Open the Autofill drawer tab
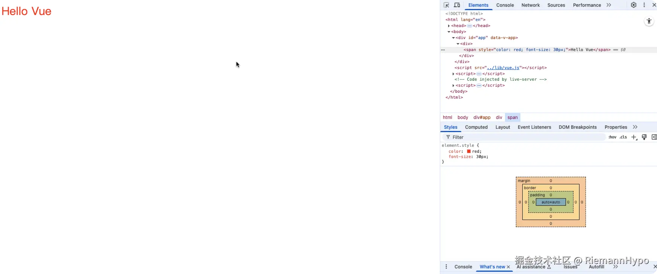Image resolution: width=657 pixels, height=274 pixels. pyautogui.click(x=596, y=267)
